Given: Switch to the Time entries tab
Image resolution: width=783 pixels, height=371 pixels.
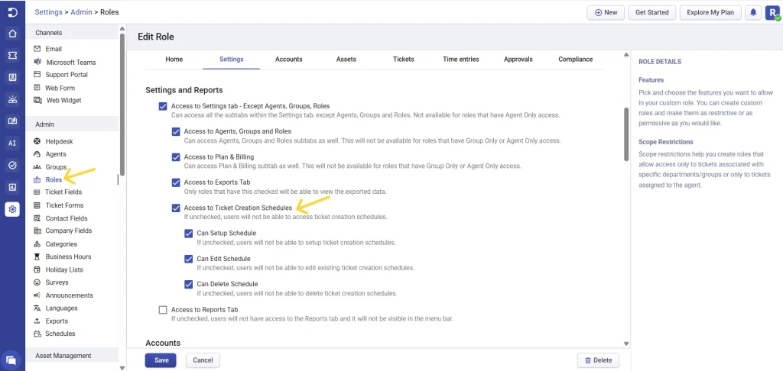Looking at the screenshot, I should point(461,60).
